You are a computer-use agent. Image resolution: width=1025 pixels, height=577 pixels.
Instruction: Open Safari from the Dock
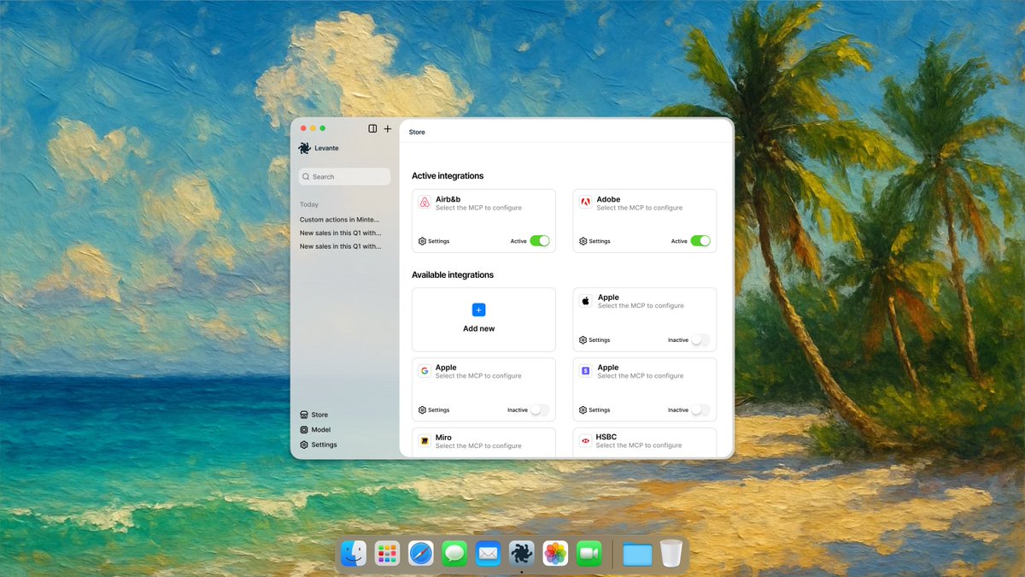(420, 553)
